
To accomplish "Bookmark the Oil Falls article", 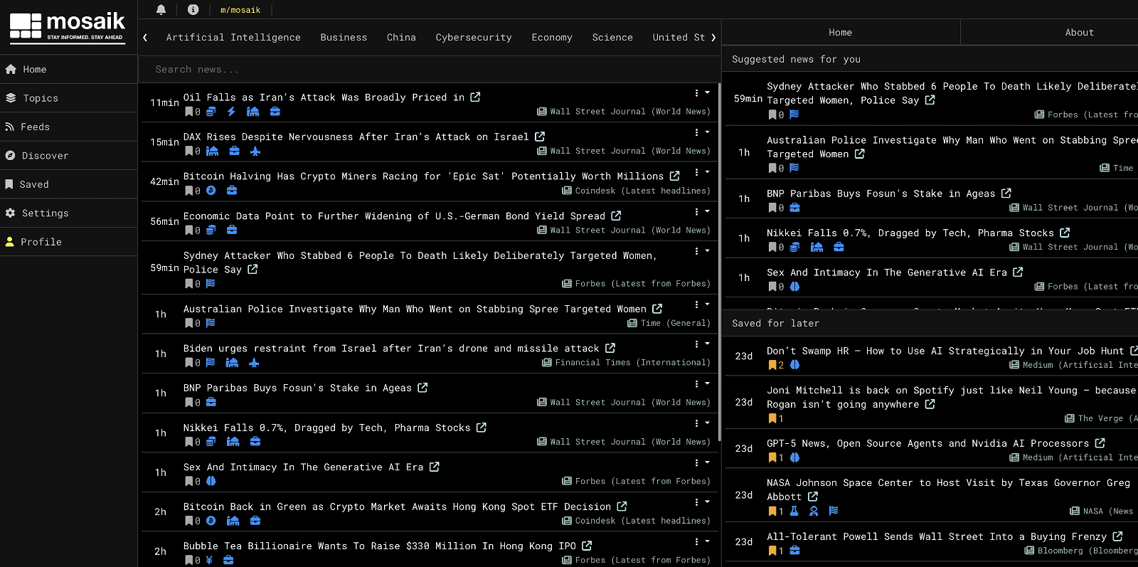I will pyautogui.click(x=188, y=112).
